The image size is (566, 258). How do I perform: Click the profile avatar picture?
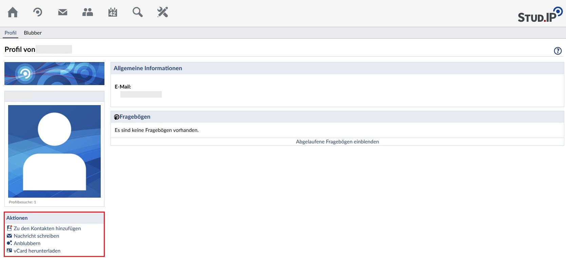pos(54,151)
